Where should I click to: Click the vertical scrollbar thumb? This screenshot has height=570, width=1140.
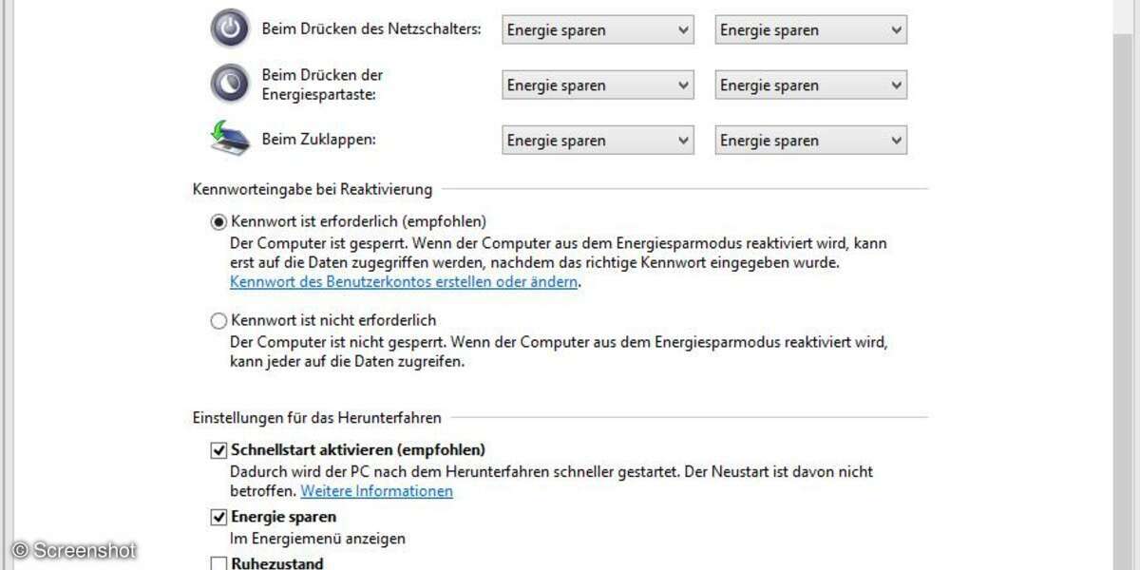[x=1124, y=285]
